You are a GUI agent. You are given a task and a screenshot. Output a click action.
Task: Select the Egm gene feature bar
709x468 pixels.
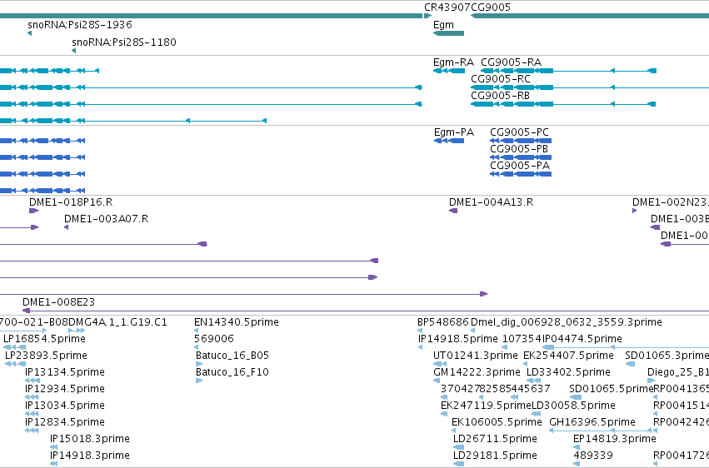click(448, 33)
